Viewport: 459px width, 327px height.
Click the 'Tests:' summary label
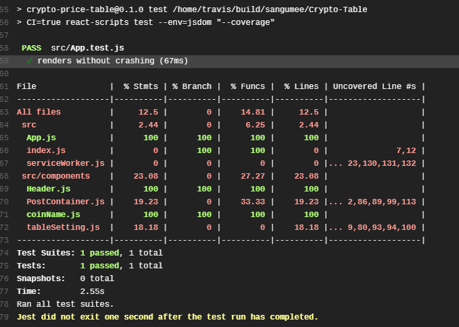pyautogui.click(x=31, y=266)
